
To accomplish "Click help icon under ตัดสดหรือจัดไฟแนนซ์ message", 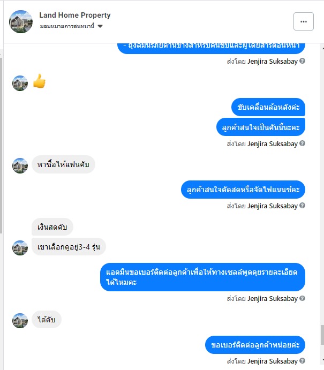I will (302, 206).
